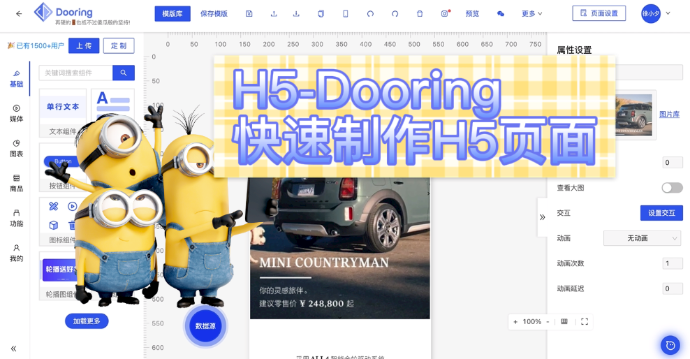Open the 图片库 image library link
Image resolution: width=690 pixels, height=359 pixels.
669,114
